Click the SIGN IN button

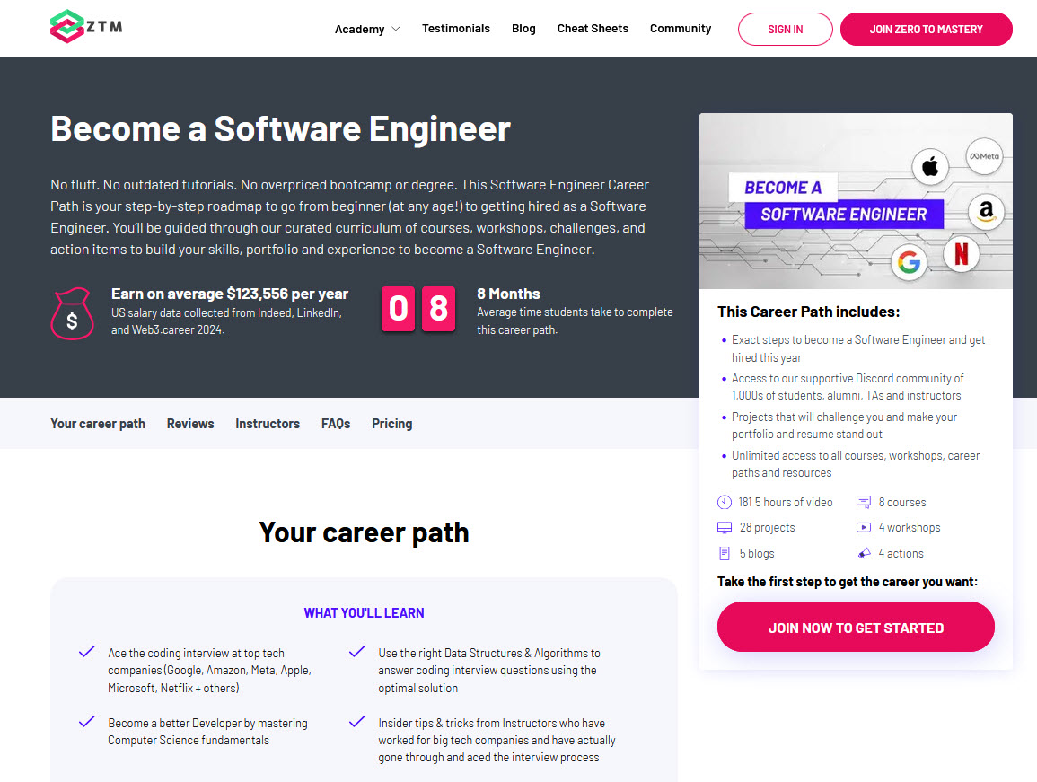(785, 29)
